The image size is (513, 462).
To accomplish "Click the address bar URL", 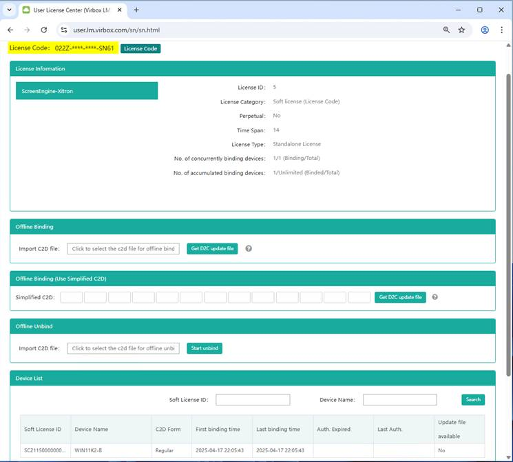I will pyautogui.click(x=116, y=30).
